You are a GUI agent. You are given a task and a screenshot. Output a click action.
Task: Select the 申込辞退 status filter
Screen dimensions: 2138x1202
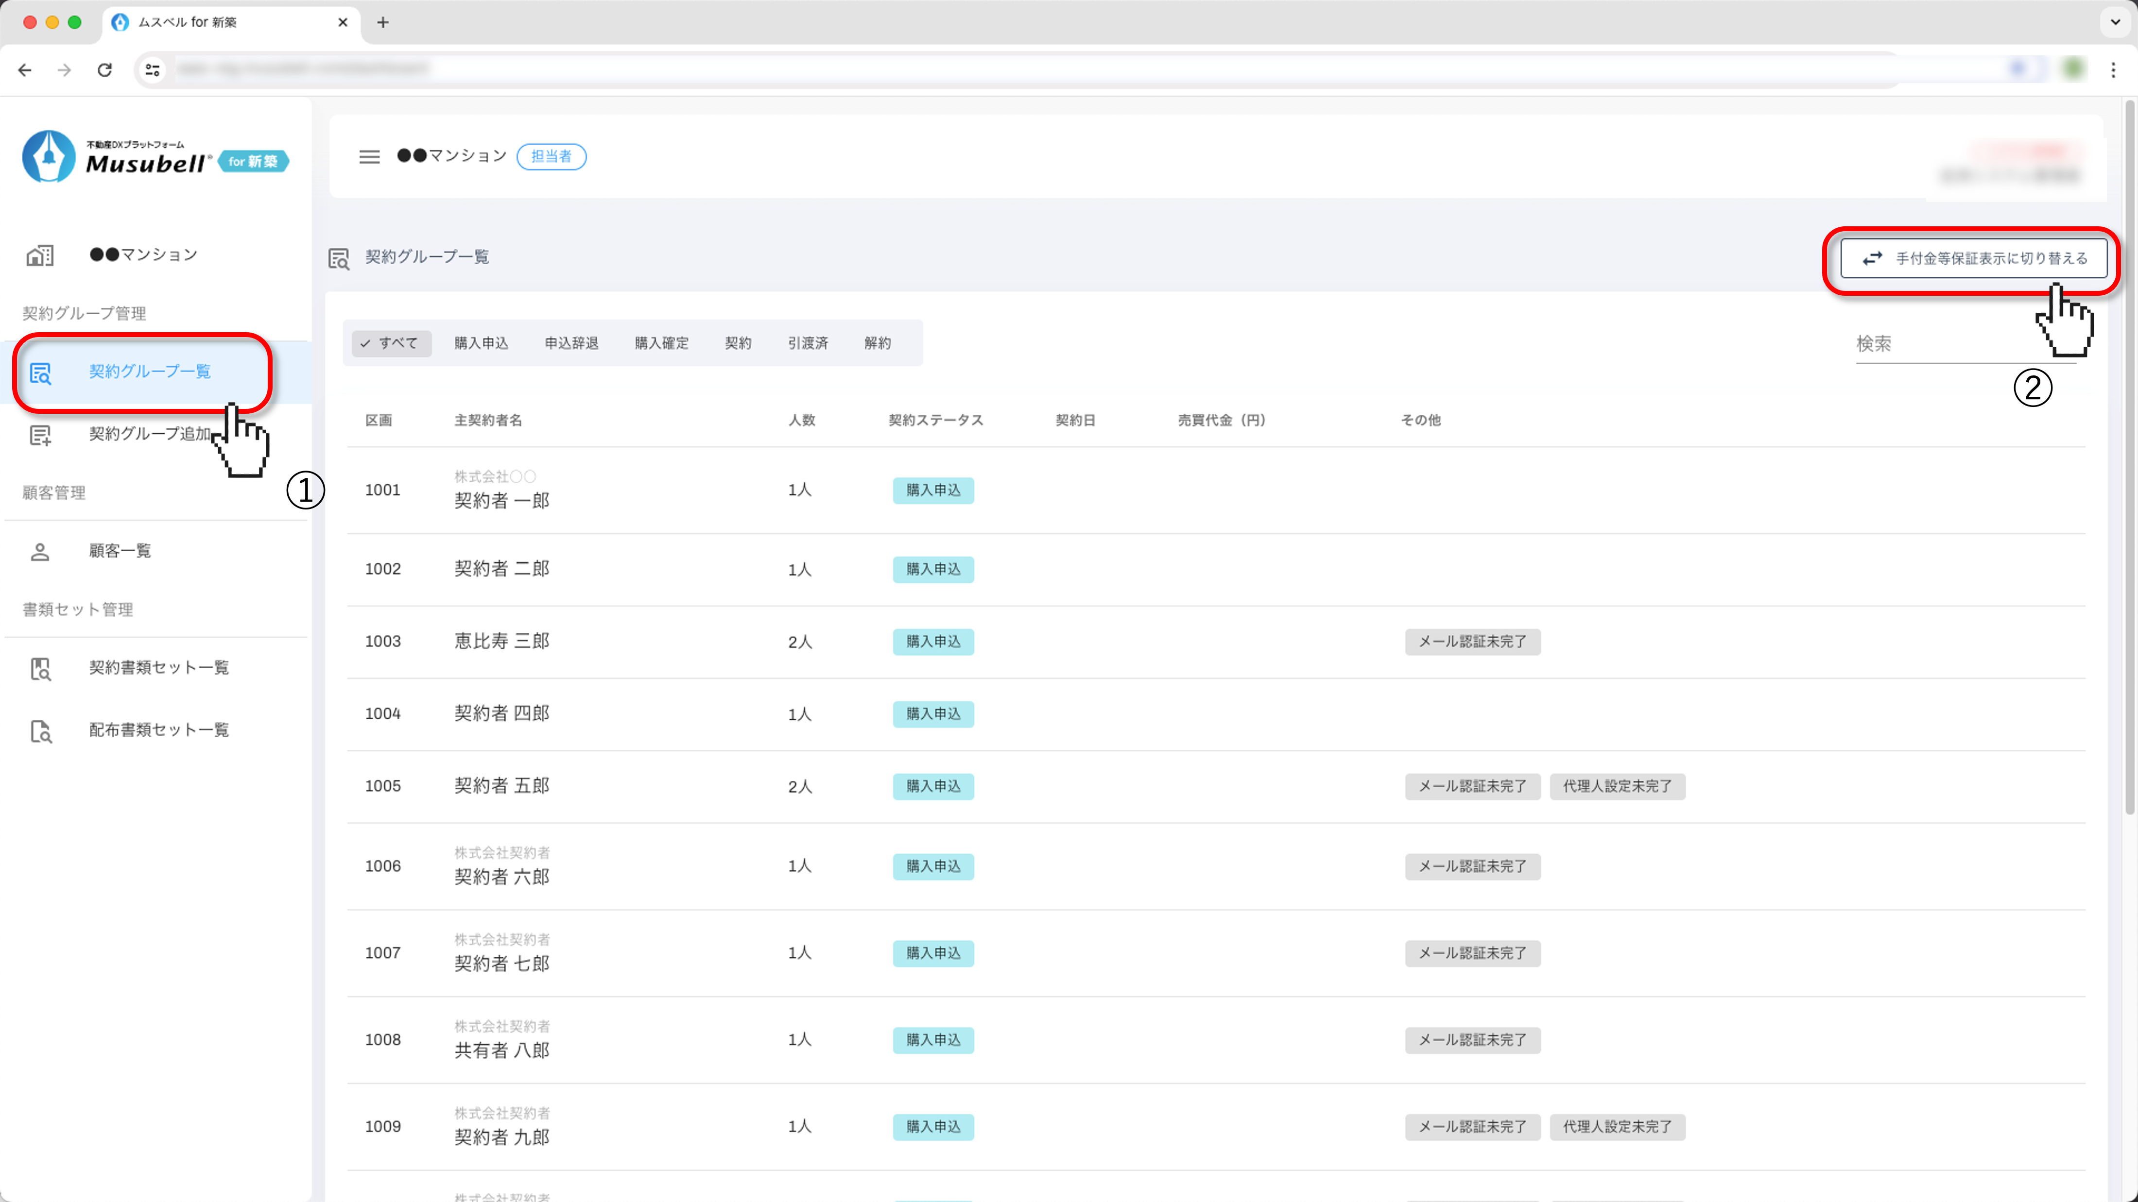(571, 343)
